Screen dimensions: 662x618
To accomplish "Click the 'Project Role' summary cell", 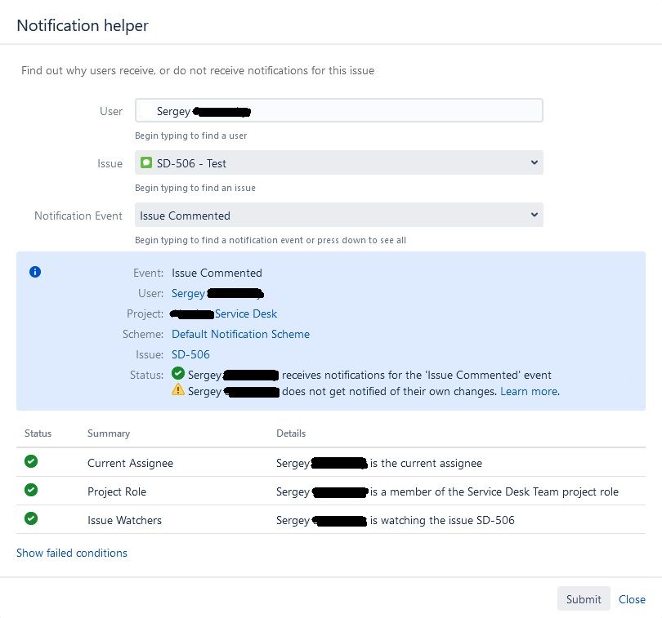I will pos(117,491).
